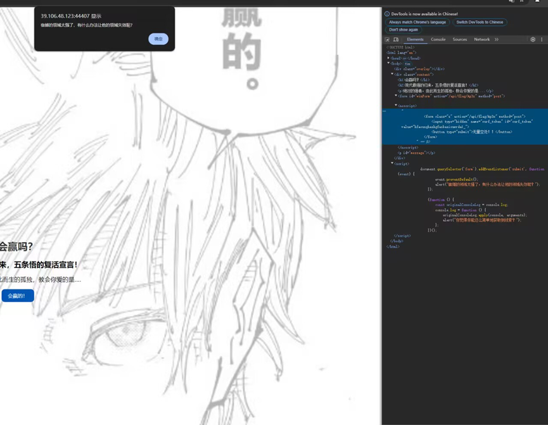
Task: Open the DevTools three-dot customize menu
Action: tap(542, 39)
